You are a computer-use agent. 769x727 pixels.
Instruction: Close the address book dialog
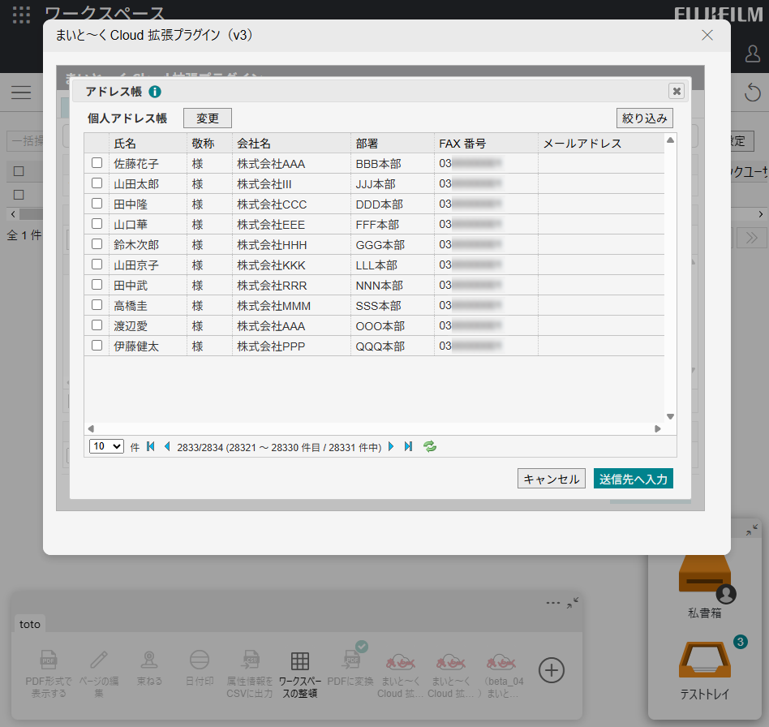click(x=676, y=91)
